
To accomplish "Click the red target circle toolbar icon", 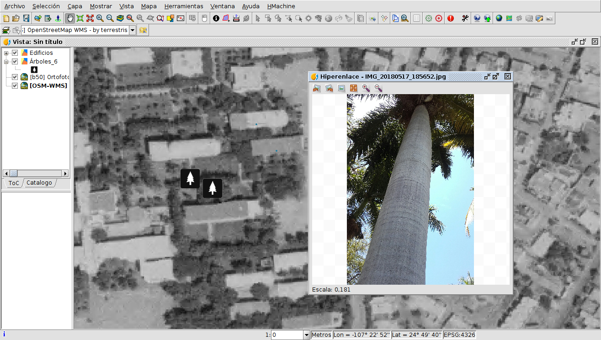I will [439, 18].
